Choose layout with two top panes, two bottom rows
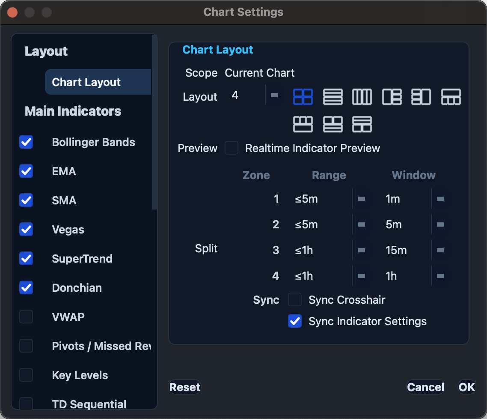Image resolution: width=487 pixels, height=419 pixels. [333, 124]
